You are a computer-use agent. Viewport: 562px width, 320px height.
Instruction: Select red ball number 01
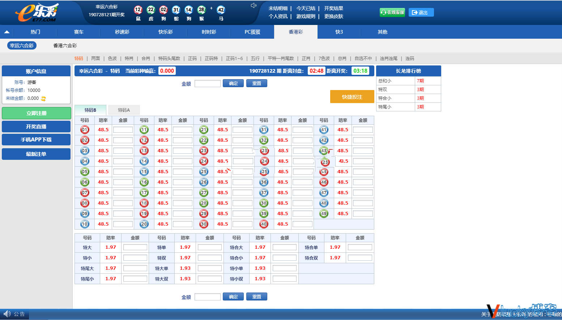click(85, 130)
